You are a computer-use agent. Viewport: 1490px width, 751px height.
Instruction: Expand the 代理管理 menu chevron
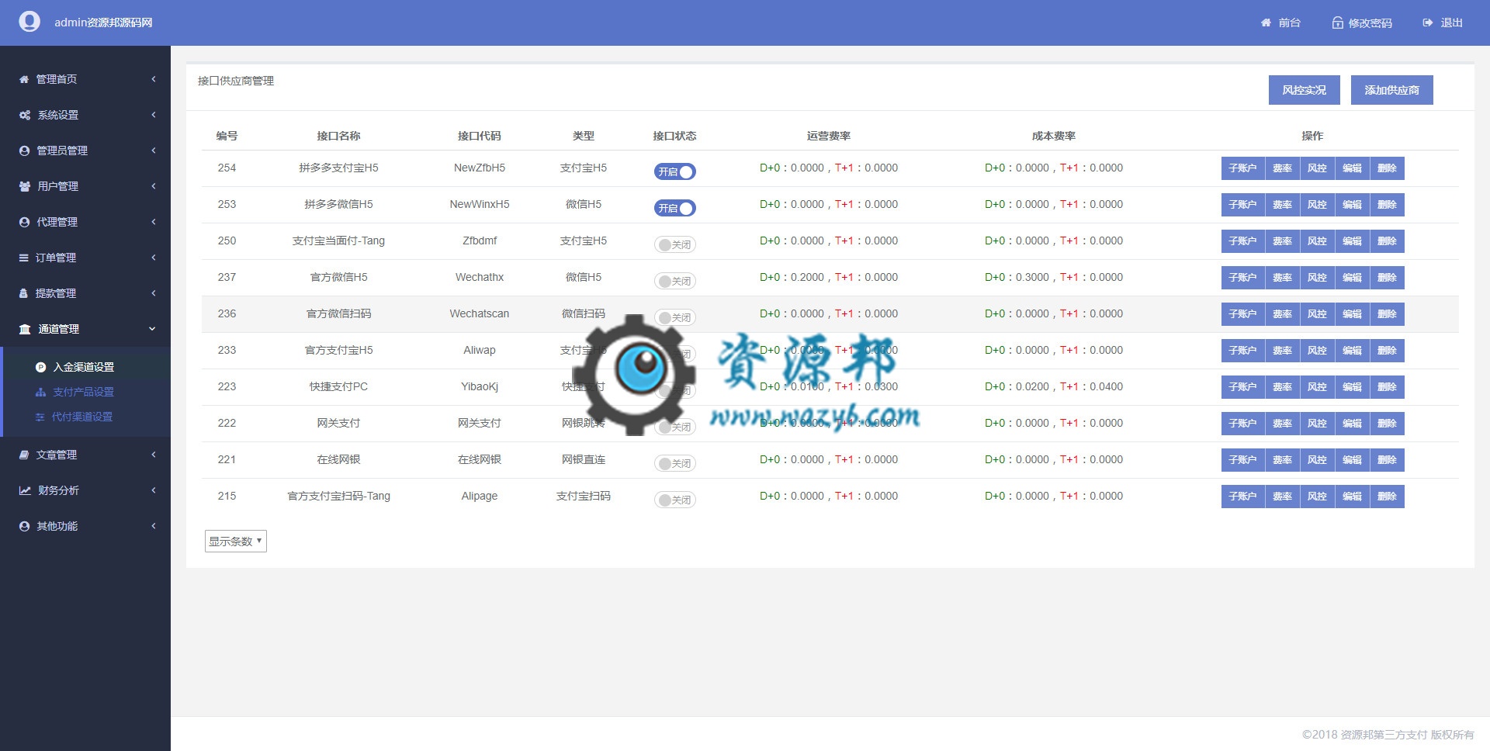pos(154,222)
